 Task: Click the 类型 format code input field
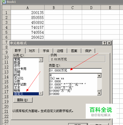coord(75,70)
